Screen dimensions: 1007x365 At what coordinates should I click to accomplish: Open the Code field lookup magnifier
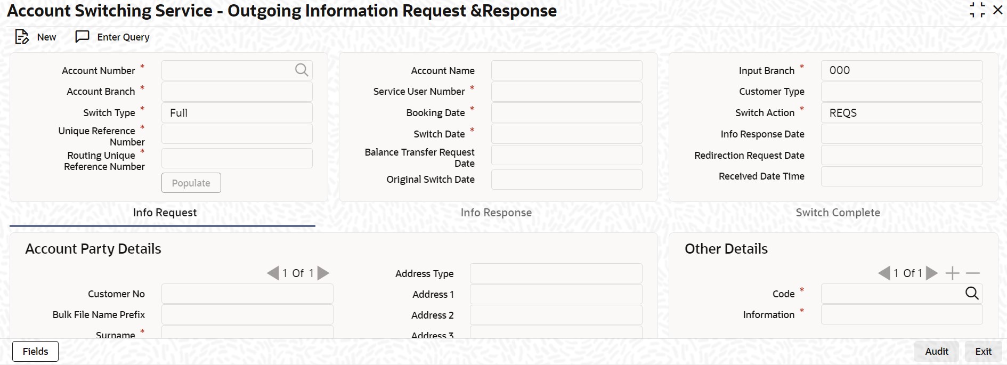click(x=972, y=293)
